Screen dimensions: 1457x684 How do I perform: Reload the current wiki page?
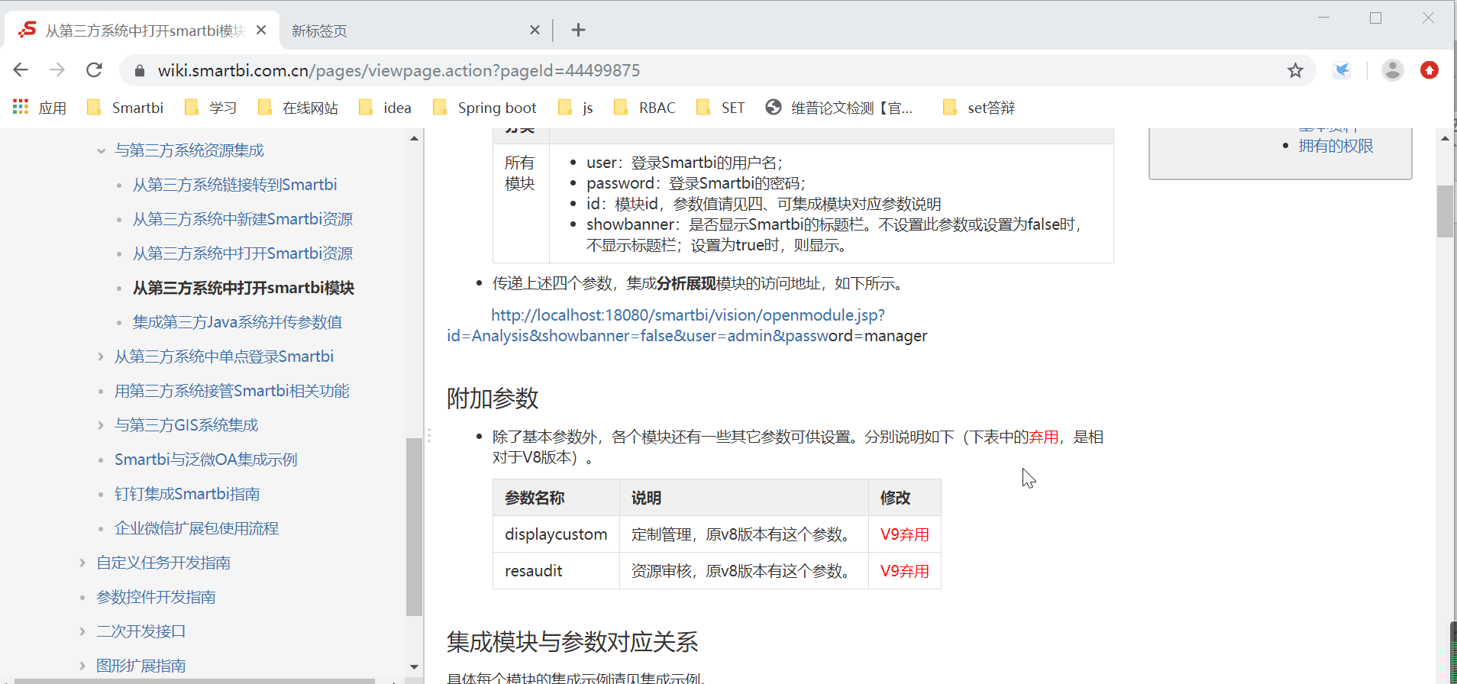94,70
